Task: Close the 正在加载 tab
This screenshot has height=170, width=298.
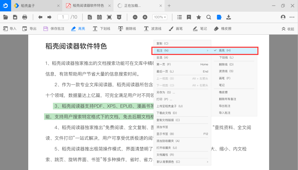Action: click(161, 6)
